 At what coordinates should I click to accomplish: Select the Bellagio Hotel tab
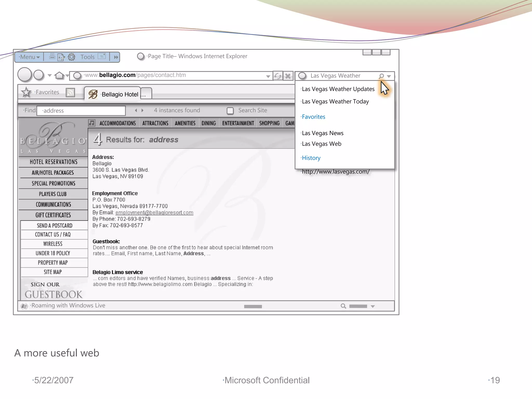(112, 94)
